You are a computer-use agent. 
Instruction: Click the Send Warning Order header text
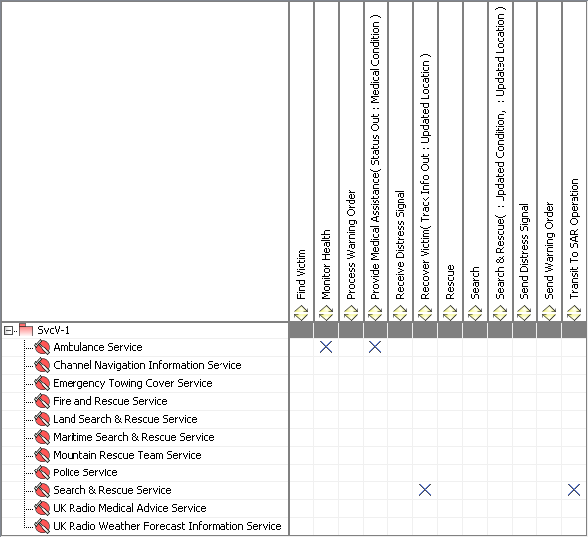(549, 251)
